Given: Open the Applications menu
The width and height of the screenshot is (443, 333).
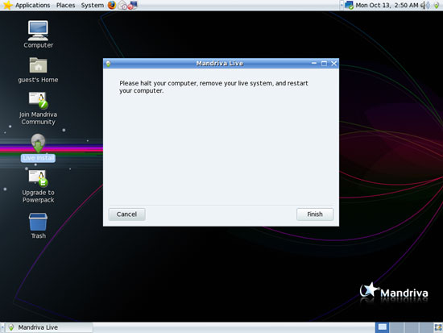Looking at the screenshot, I should click(x=32, y=5).
